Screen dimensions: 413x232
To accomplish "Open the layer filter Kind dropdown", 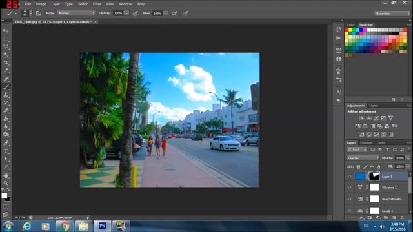I will click(357, 150).
